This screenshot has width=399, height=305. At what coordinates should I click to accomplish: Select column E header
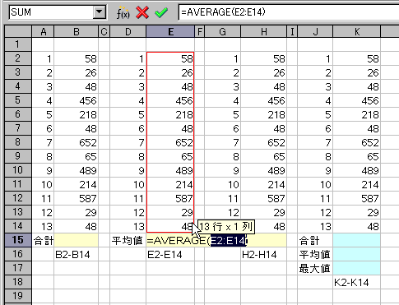[x=170, y=32]
